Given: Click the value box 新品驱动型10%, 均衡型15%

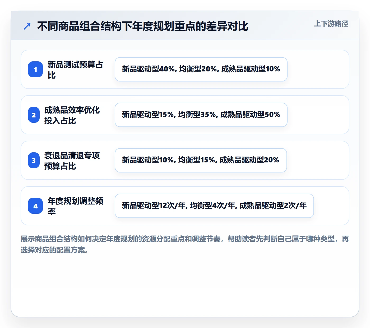Looking at the screenshot, I should [x=201, y=160].
